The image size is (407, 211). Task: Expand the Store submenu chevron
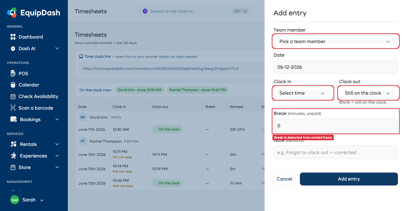pyautogui.click(x=57, y=167)
